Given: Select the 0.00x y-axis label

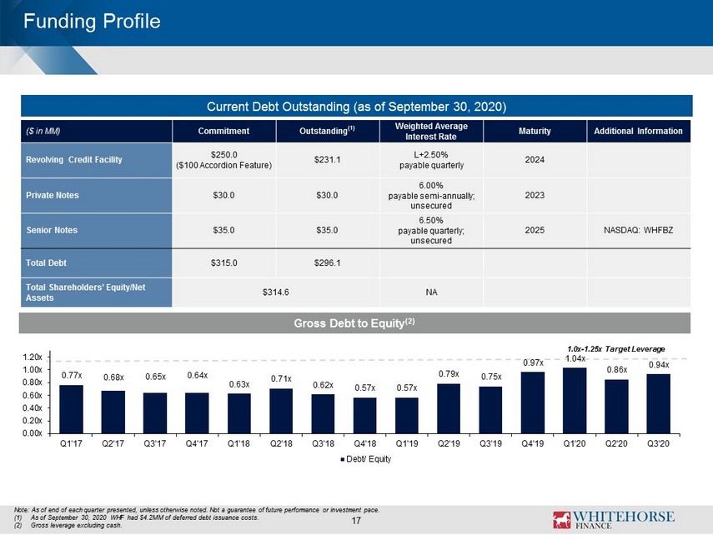Looking at the screenshot, I should [x=33, y=433].
